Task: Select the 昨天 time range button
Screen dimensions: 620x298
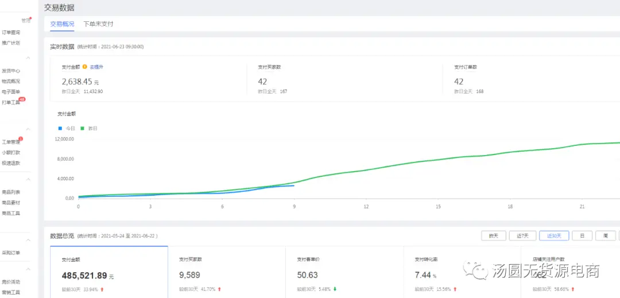Action: [494, 235]
